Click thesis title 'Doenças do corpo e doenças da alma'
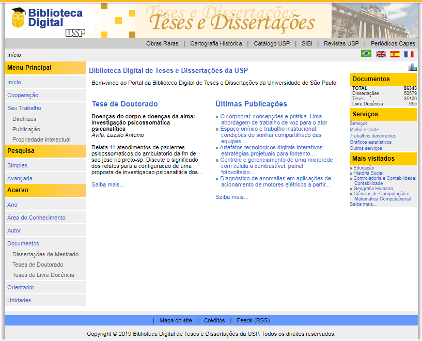 tap(143, 122)
